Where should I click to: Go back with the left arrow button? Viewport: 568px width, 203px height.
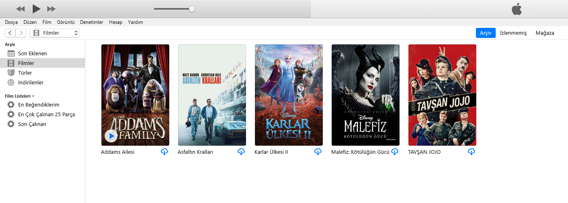pyautogui.click(x=10, y=33)
